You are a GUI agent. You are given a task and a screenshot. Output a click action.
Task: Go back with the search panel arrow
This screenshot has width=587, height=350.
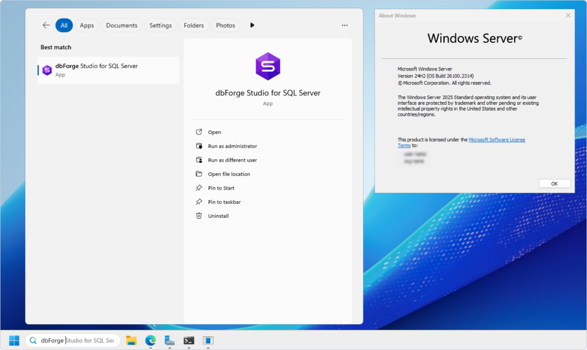pos(46,25)
